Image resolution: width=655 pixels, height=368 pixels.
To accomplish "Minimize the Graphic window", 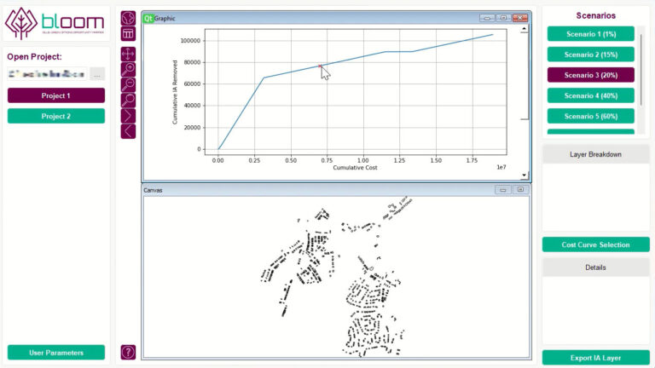I will [487, 18].
